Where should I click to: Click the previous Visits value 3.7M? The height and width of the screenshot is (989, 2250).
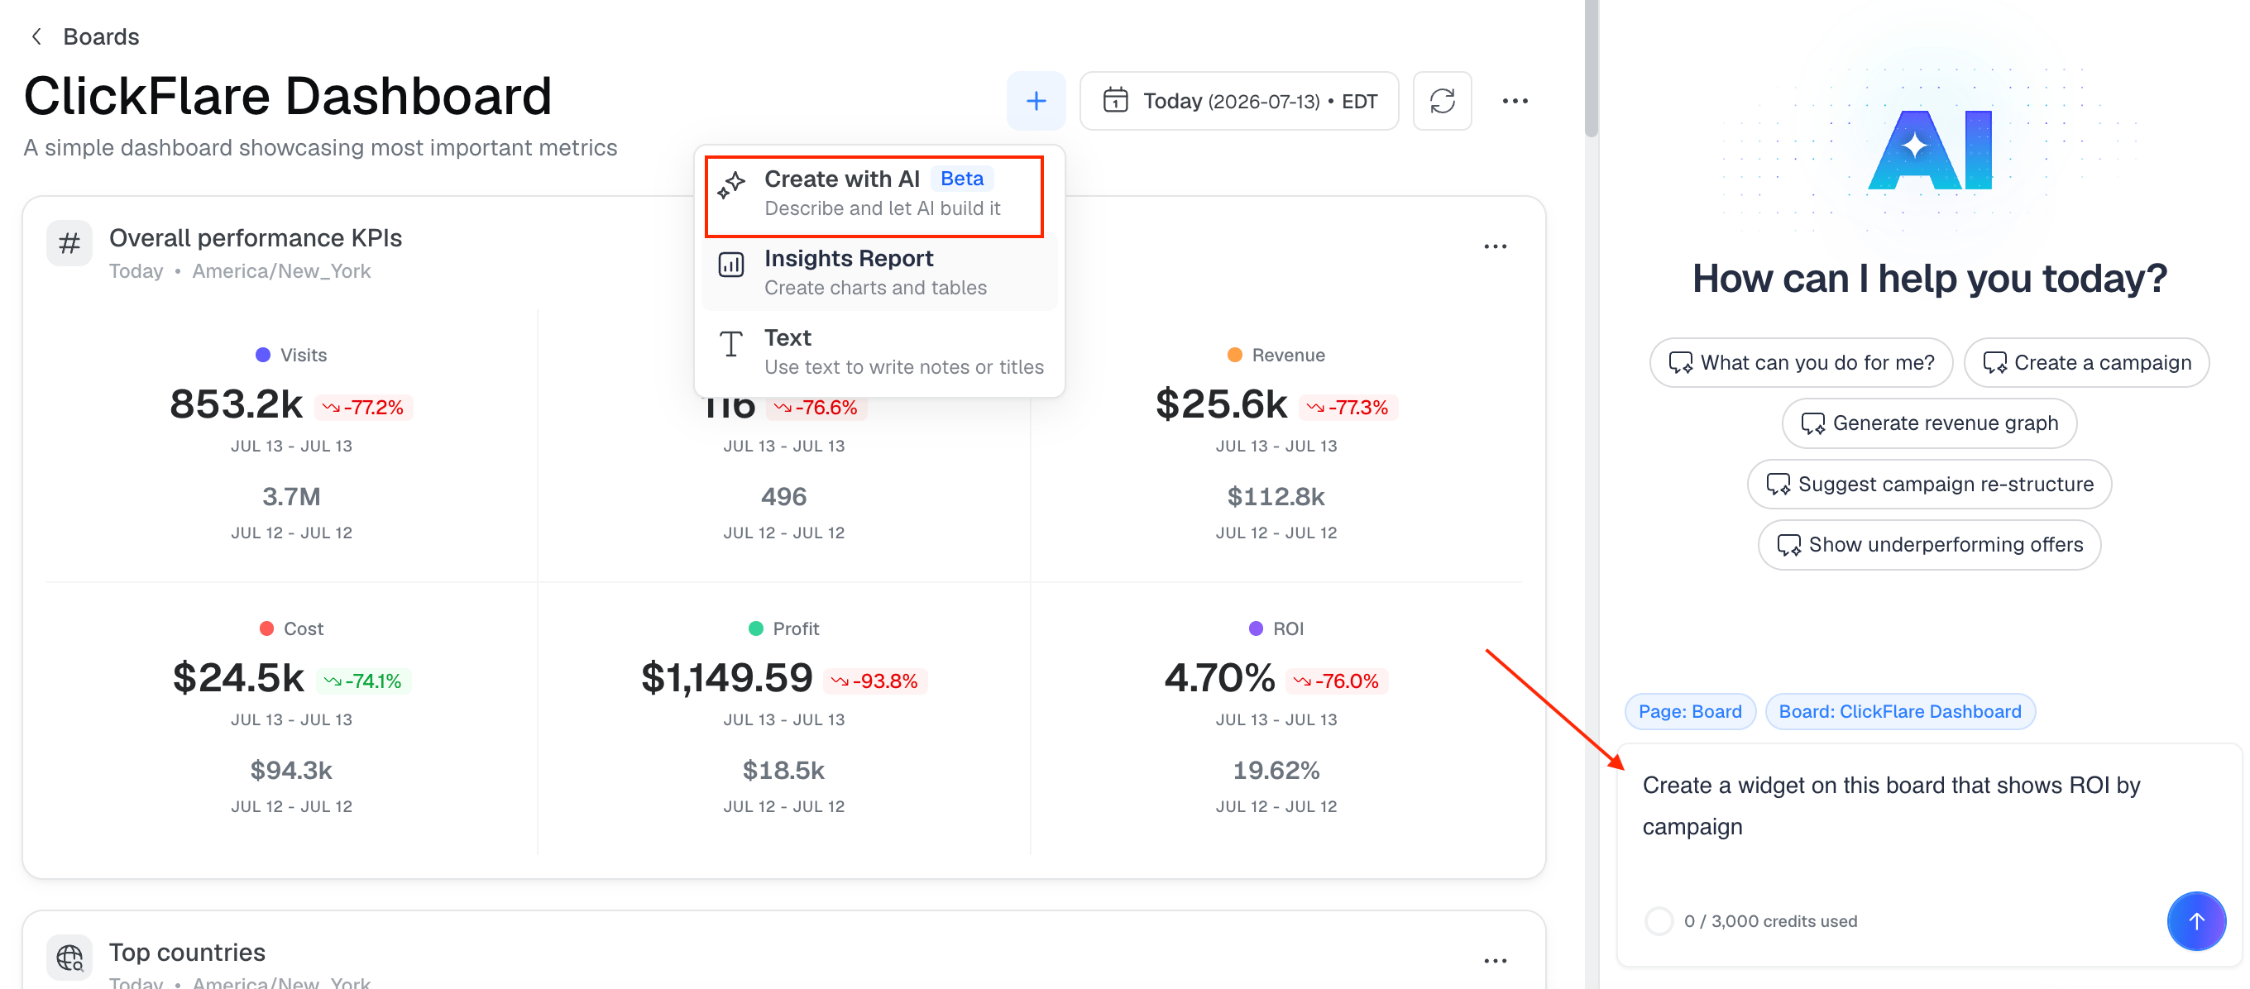tap(291, 497)
